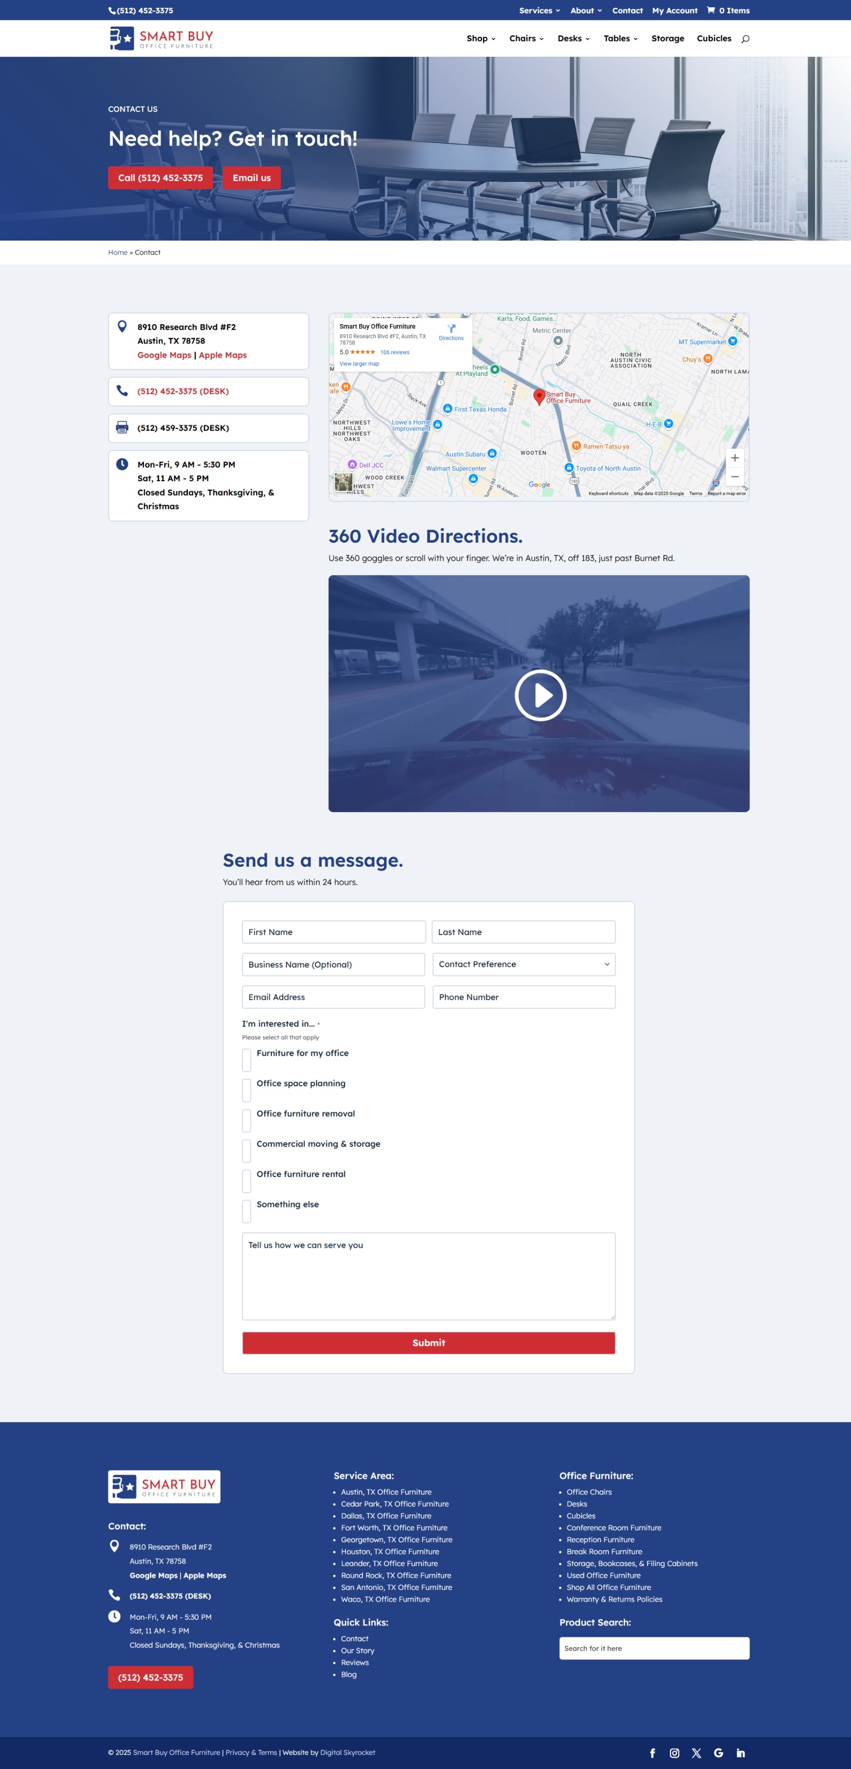This screenshot has width=851, height=1769.
Task: Open the shopping cart icon
Action: point(711,10)
